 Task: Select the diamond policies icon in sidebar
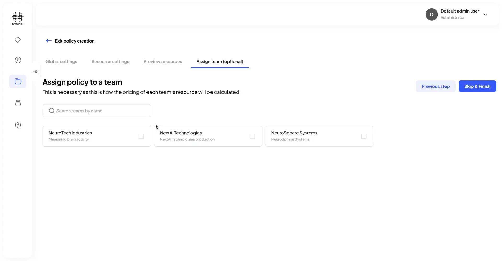tap(18, 40)
